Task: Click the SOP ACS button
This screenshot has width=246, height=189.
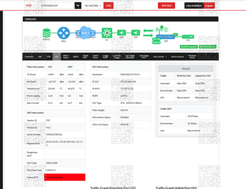Action: (166, 5)
